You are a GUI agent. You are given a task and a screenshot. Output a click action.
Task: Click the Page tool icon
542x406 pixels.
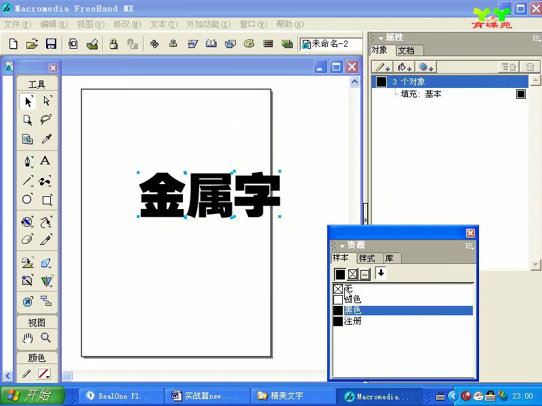click(28, 120)
